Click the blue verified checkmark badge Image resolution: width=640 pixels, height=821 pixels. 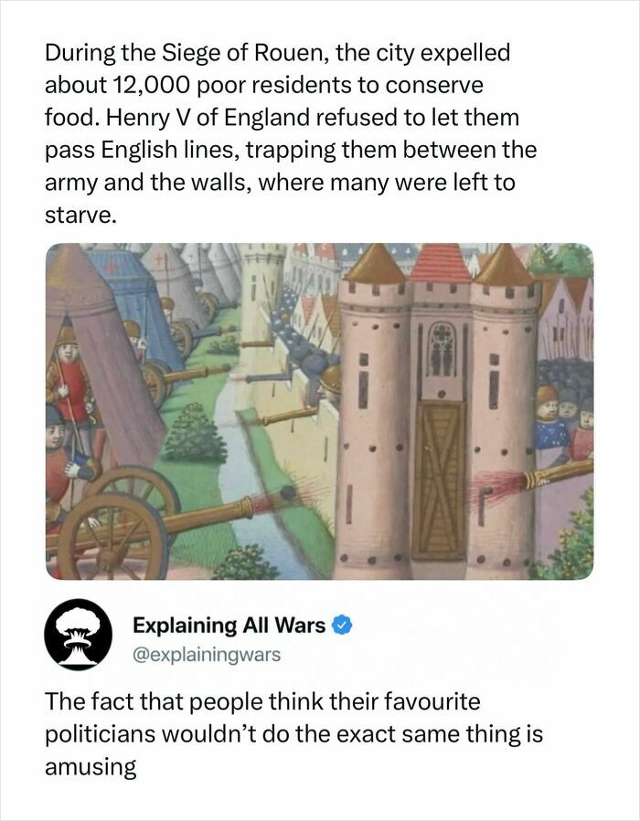[342, 626]
